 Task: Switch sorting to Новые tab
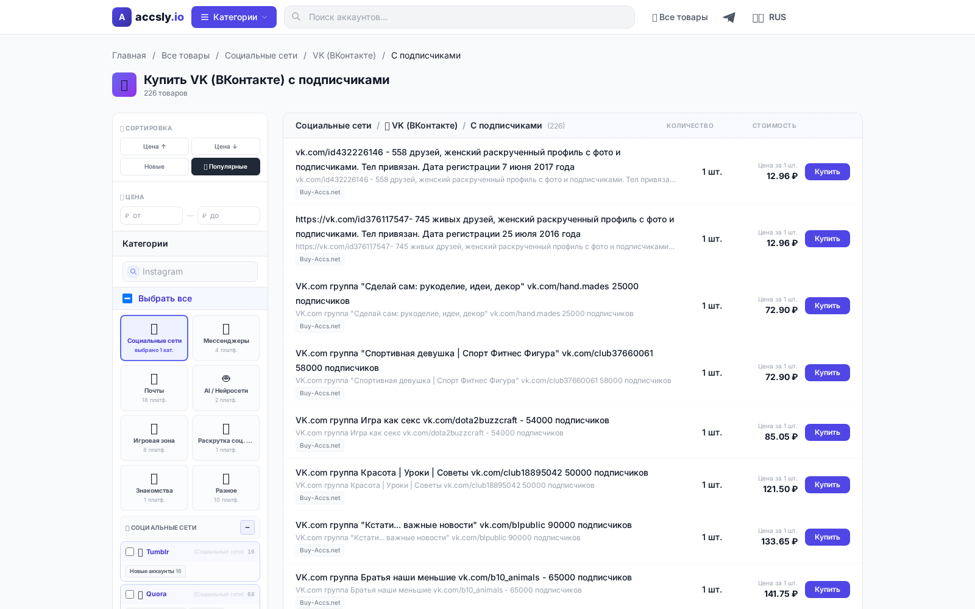pyautogui.click(x=154, y=166)
